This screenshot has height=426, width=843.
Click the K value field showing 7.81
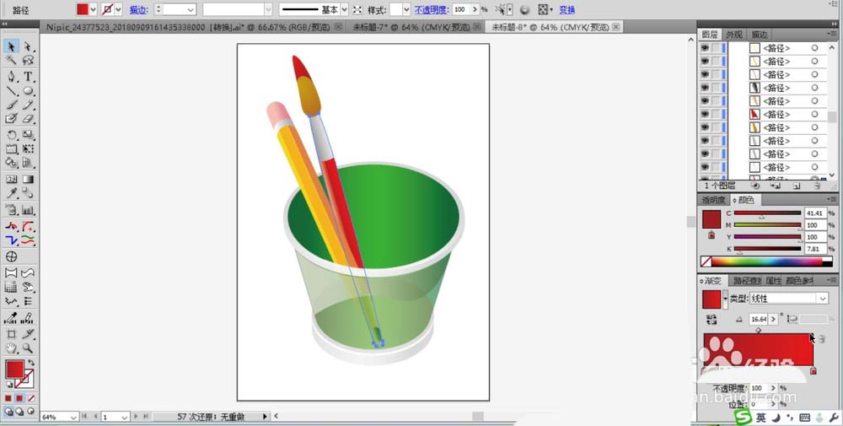click(x=815, y=249)
